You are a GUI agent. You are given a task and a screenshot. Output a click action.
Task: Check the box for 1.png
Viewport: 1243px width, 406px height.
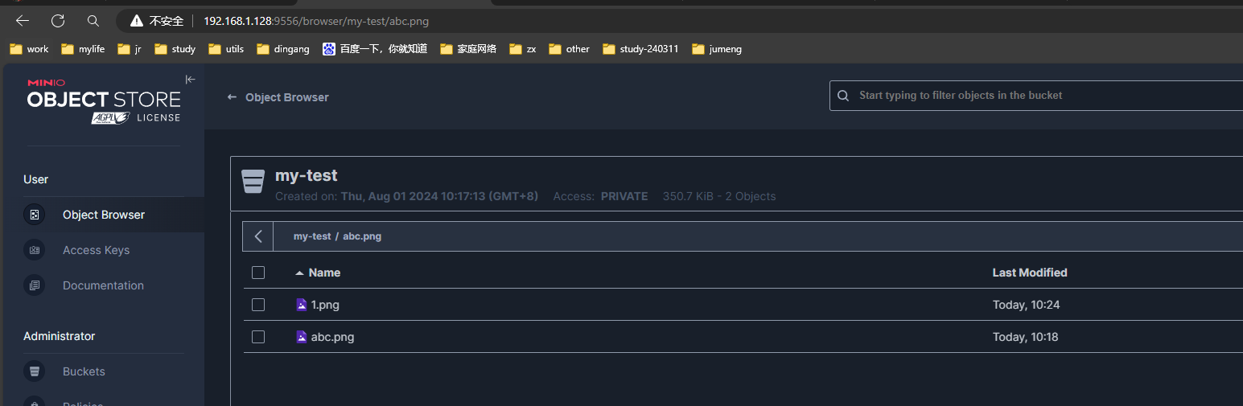(x=258, y=305)
